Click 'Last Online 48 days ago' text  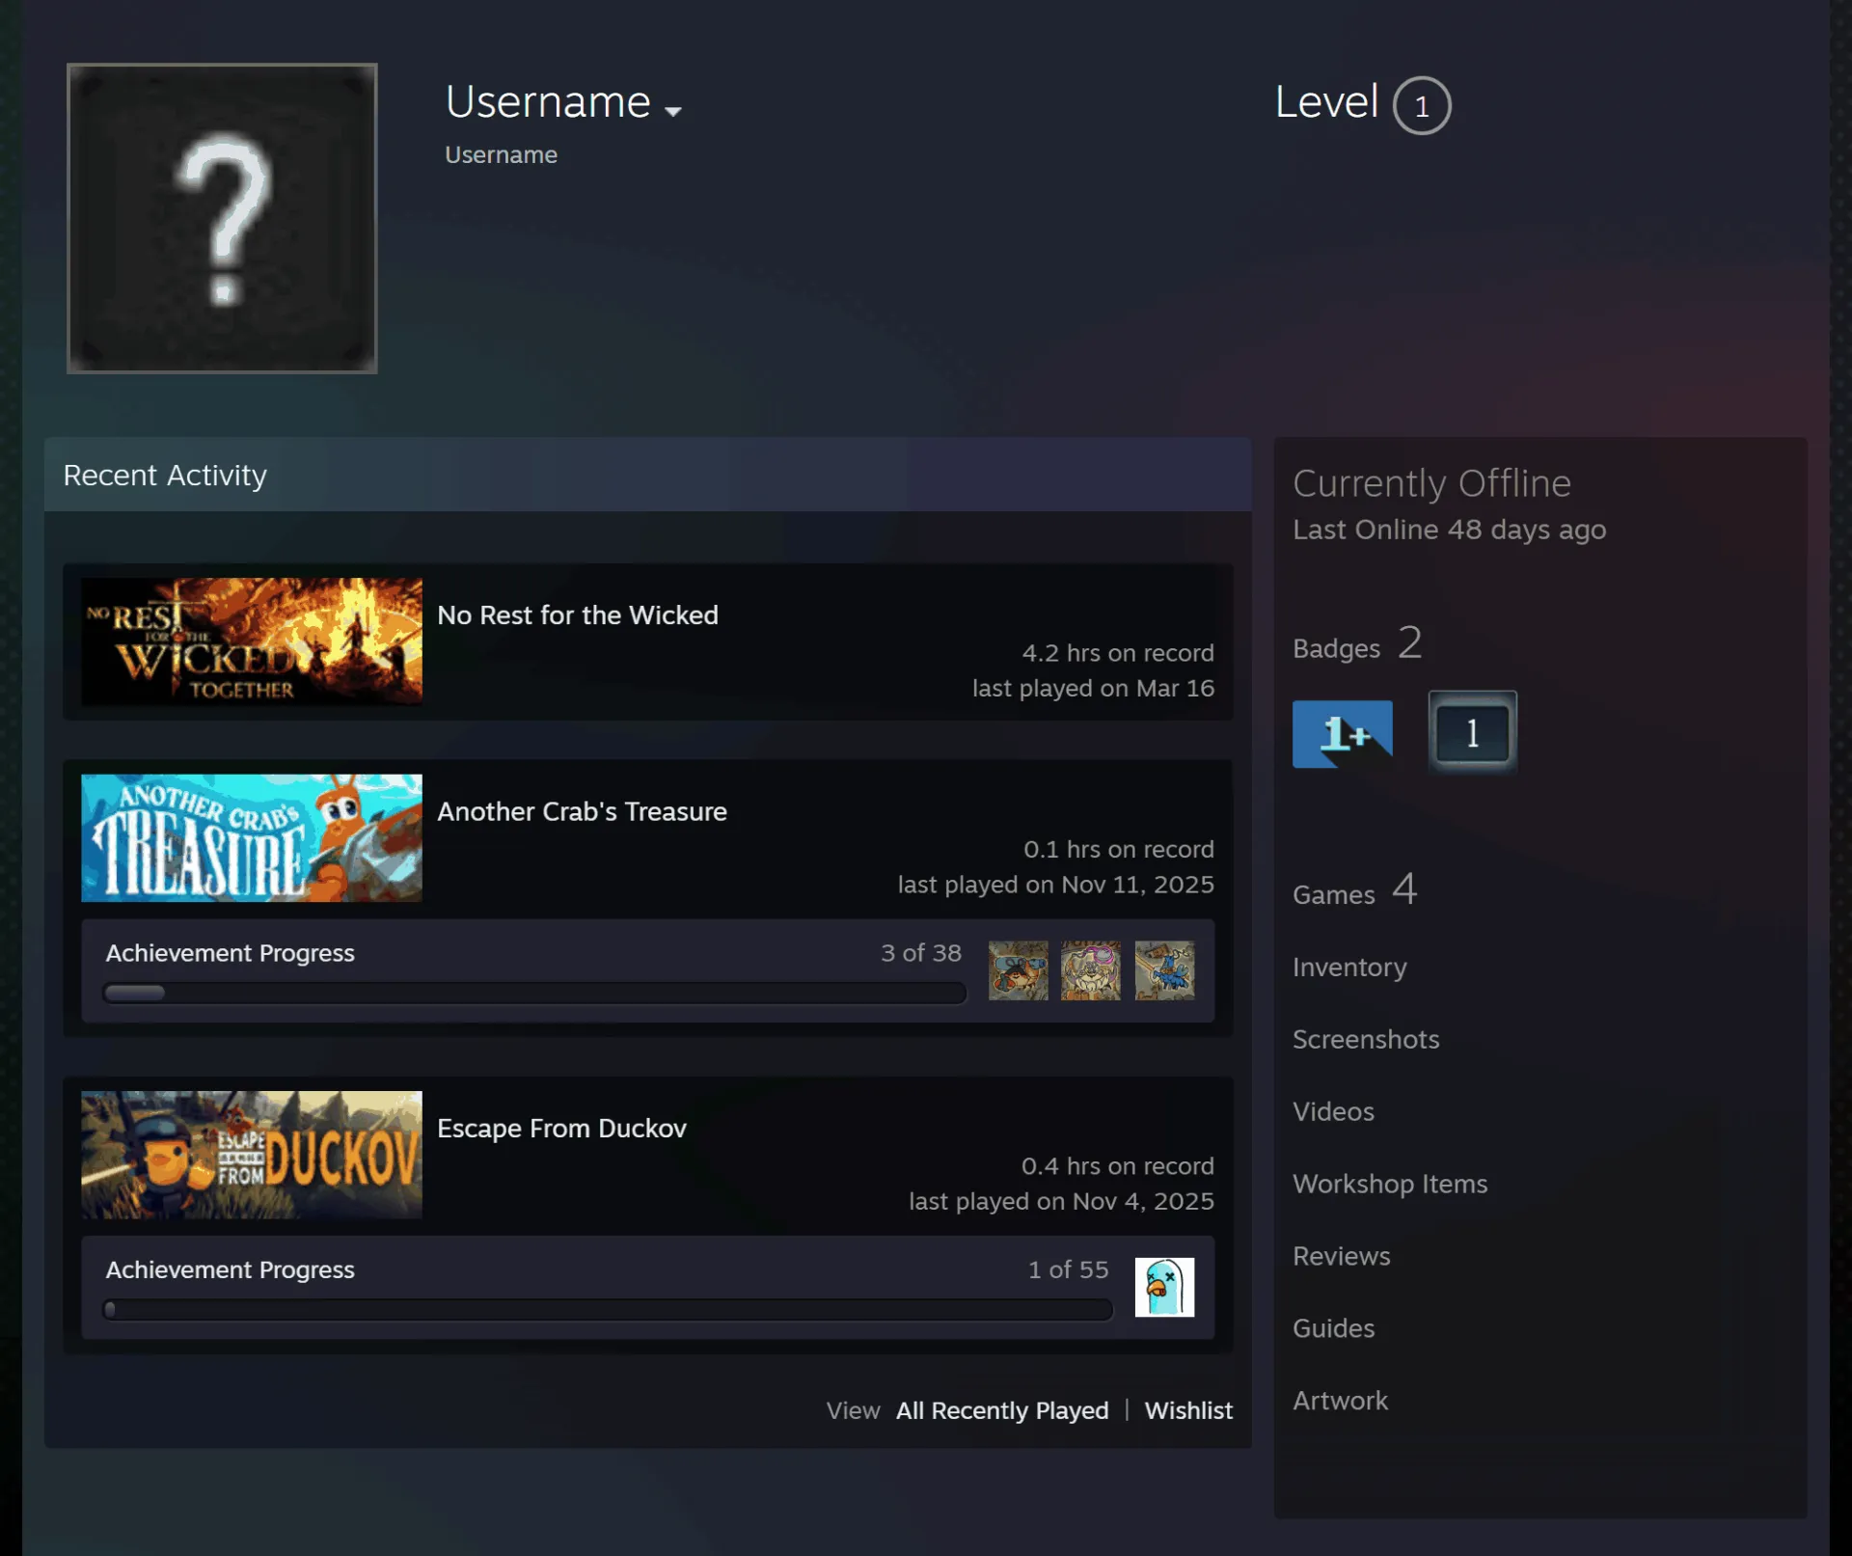[1449, 530]
